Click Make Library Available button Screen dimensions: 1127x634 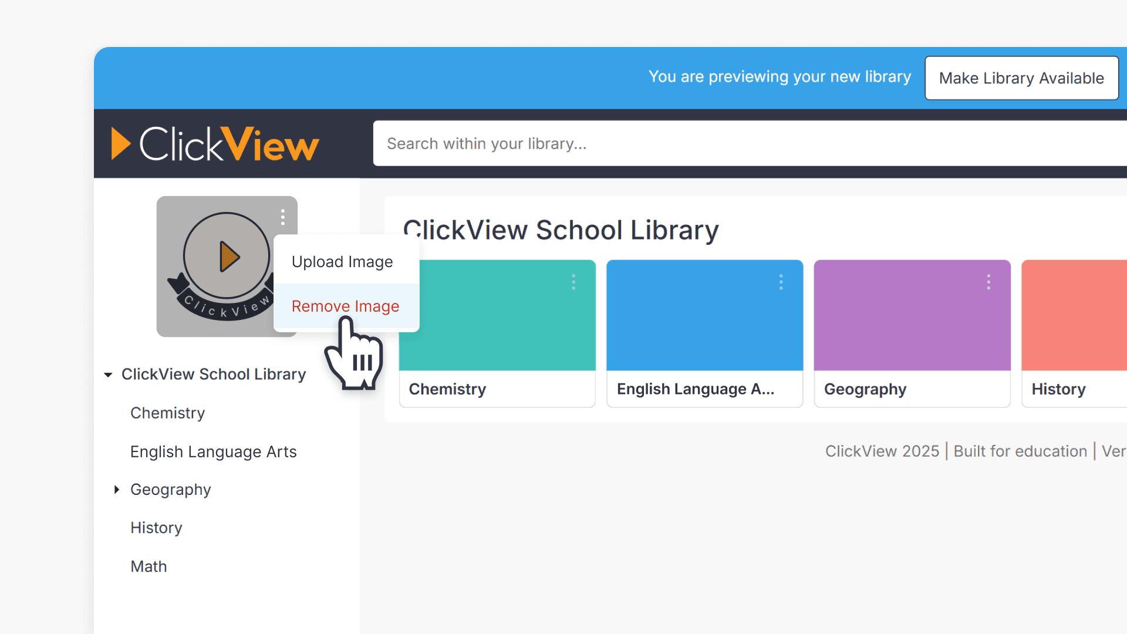click(1021, 78)
